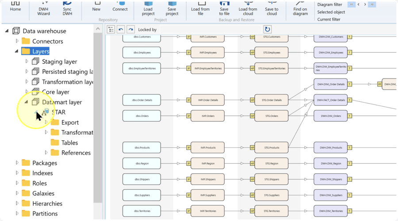Click the Diagram filter label
Image resolution: width=398 pixels, height=221 pixels.
pos(329,4)
